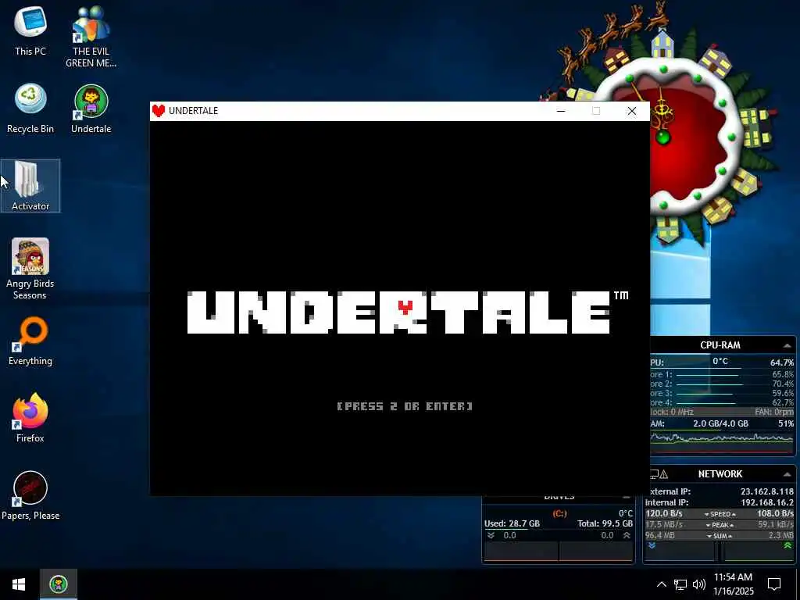Click the PEAK label in Network gadget
This screenshot has height=600, width=800.
point(720,525)
